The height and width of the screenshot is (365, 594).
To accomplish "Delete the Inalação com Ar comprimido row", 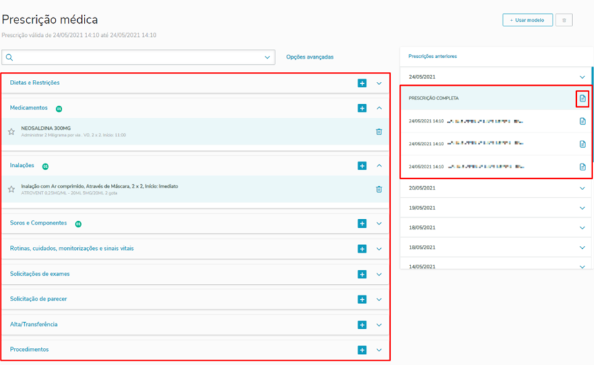I will point(379,189).
